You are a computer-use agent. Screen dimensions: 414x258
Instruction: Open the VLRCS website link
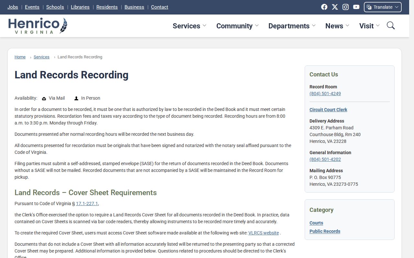[x=264, y=233]
